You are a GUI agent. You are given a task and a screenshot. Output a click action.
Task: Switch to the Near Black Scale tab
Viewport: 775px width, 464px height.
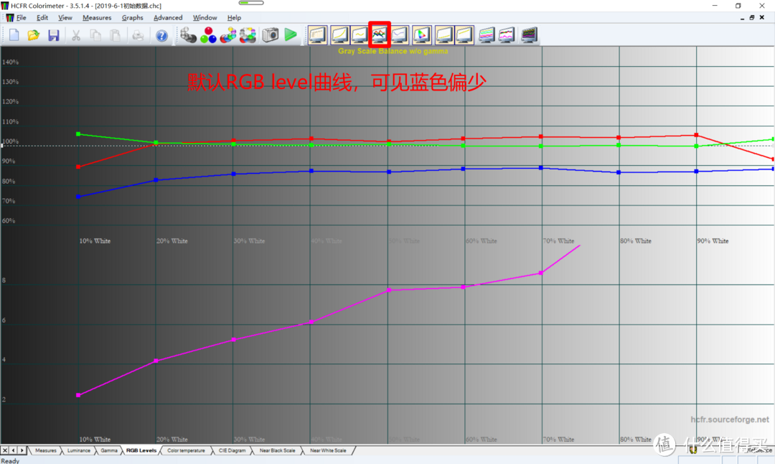[276, 450]
